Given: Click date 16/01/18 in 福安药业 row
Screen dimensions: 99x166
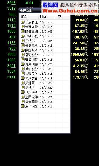Looking at the screenshot, I should [46, 102].
